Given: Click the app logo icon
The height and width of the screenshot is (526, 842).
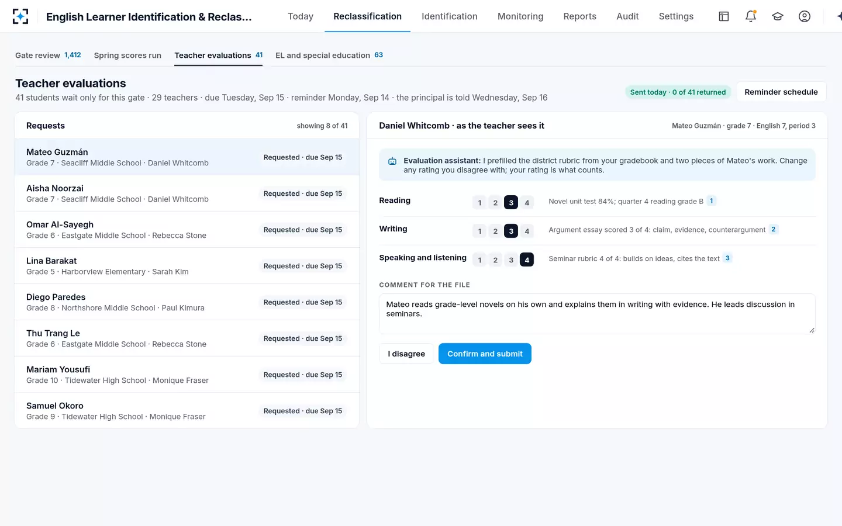Looking at the screenshot, I should [20, 16].
